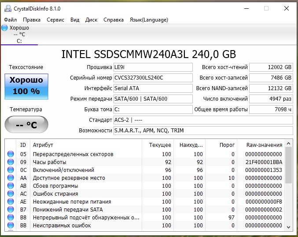Click the serial number field CVCS327300LS240C
This screenshot has width=298, height=237.
(153, 78)
